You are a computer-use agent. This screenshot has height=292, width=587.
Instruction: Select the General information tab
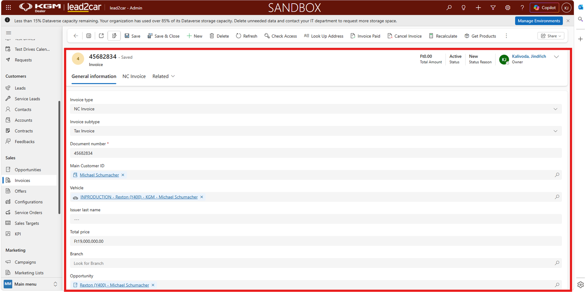click(94, 76)
